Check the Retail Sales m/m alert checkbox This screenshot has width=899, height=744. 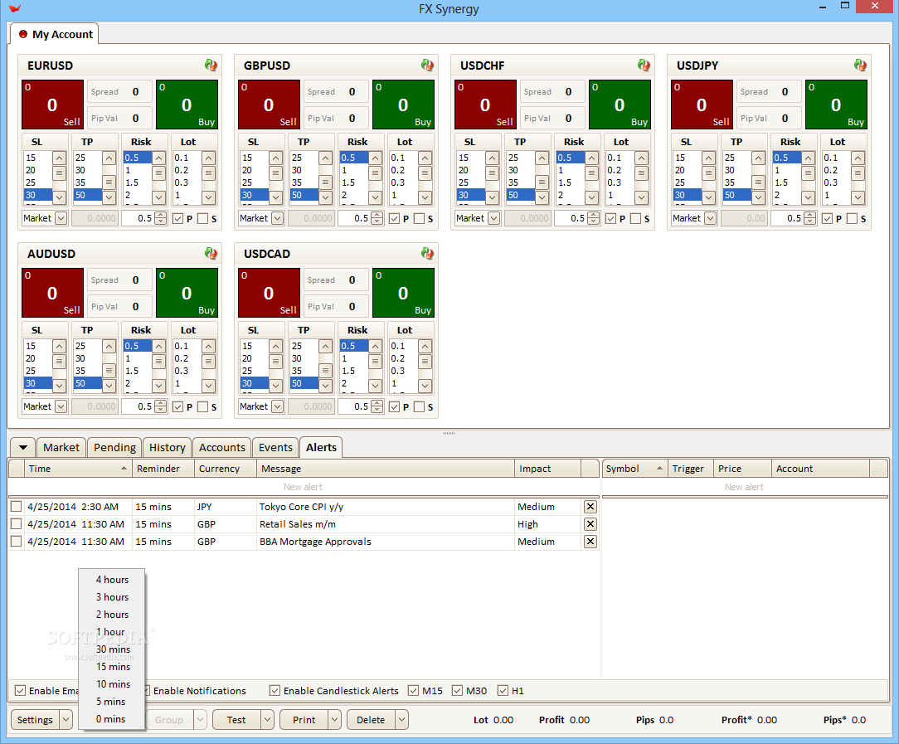click(x=16, y=524)
